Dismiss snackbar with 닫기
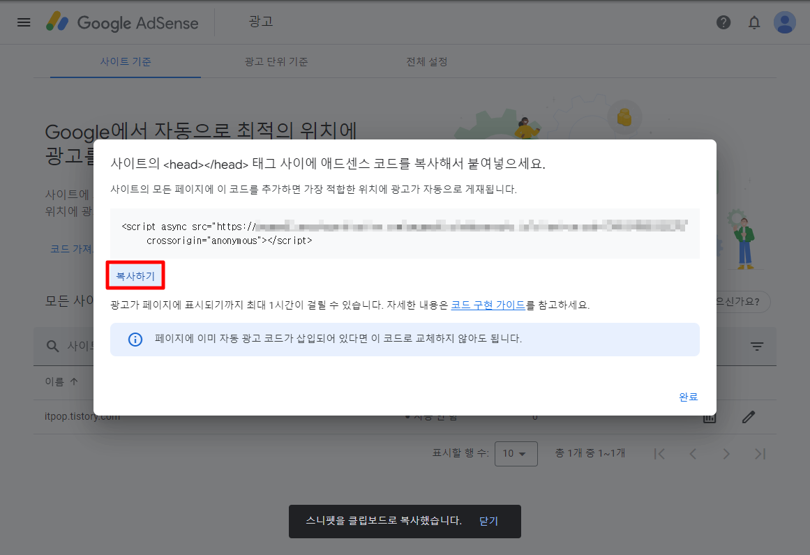The height and width of the screenshot is (555, 810). 488,521
